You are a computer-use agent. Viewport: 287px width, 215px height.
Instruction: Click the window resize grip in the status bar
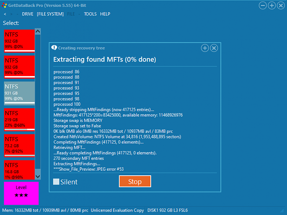point(282,211)
